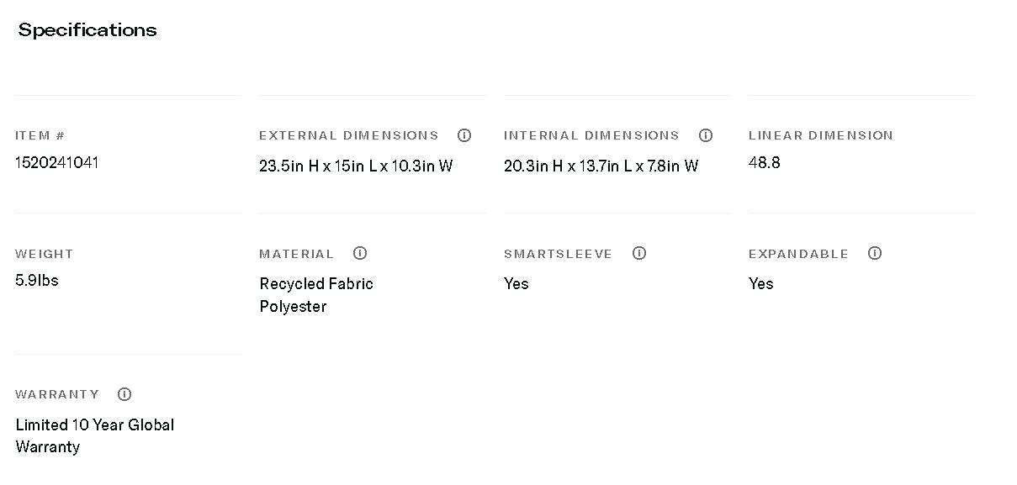Click the 5.9lbs weight value
The image size is (1017, 485).
[x=37, y=280]
